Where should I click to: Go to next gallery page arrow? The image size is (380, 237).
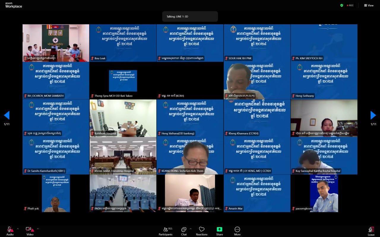(373, 115)
